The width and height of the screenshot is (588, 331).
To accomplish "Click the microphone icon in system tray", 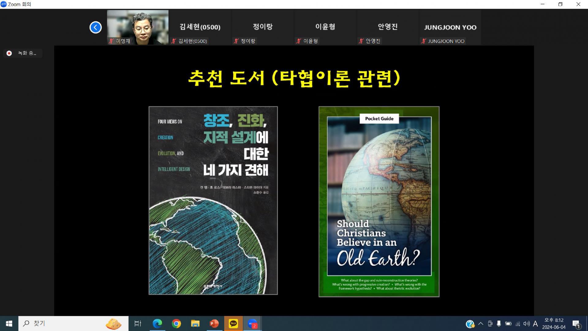I will [499, 324].
